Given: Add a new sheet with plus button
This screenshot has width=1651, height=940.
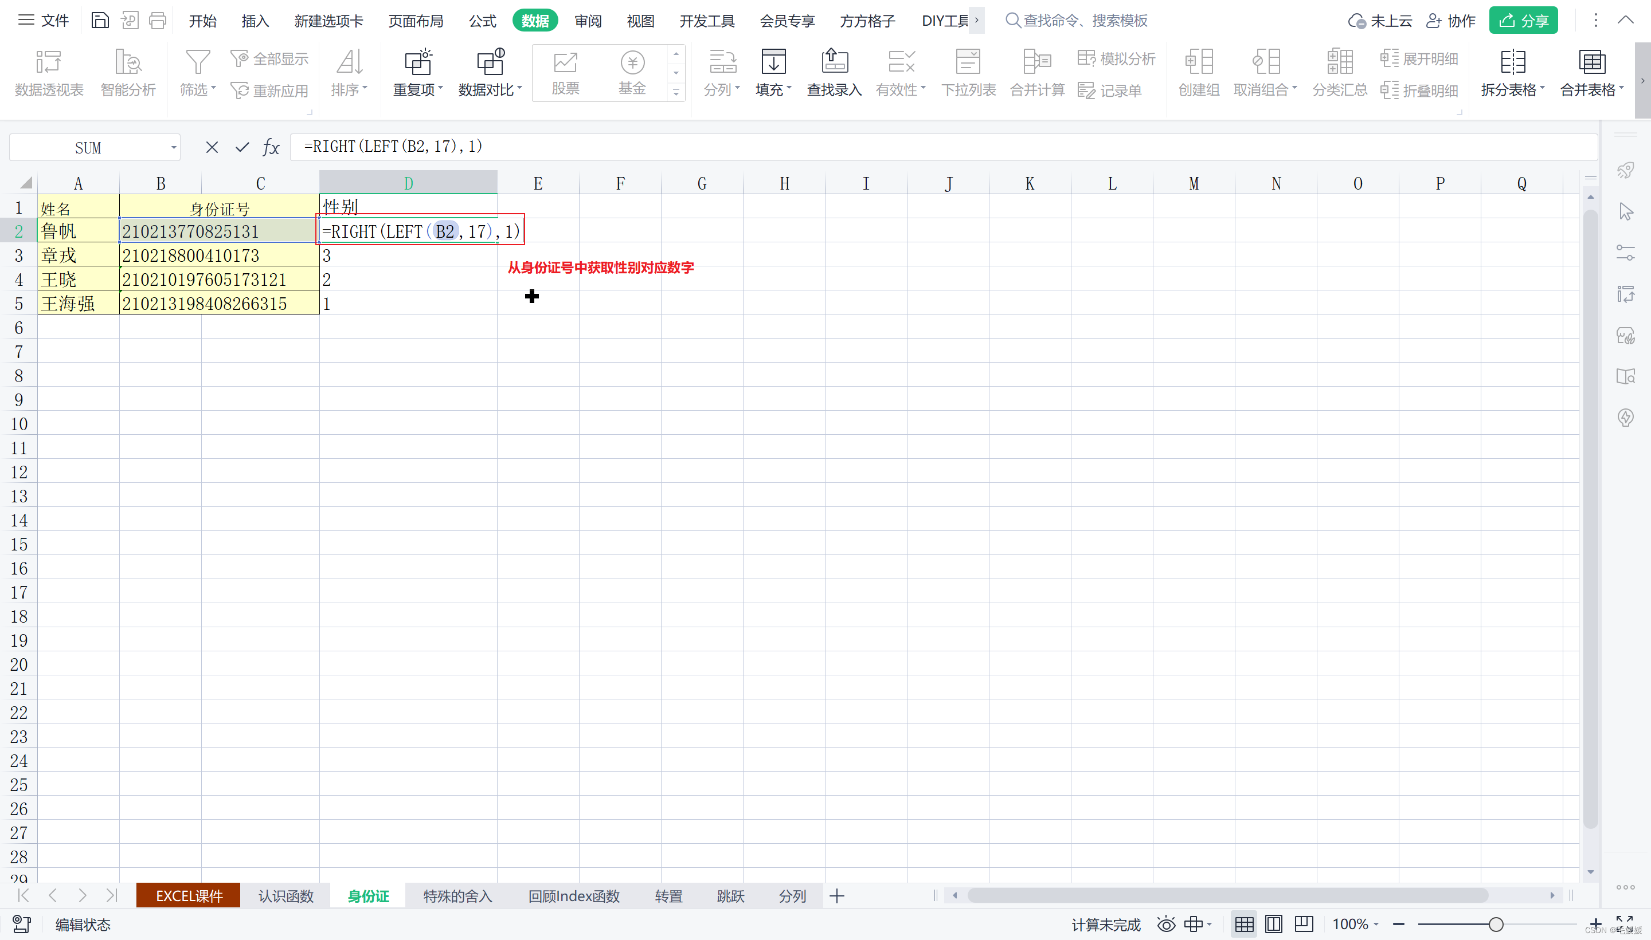Looking at the screenshot, I should 837,896.
